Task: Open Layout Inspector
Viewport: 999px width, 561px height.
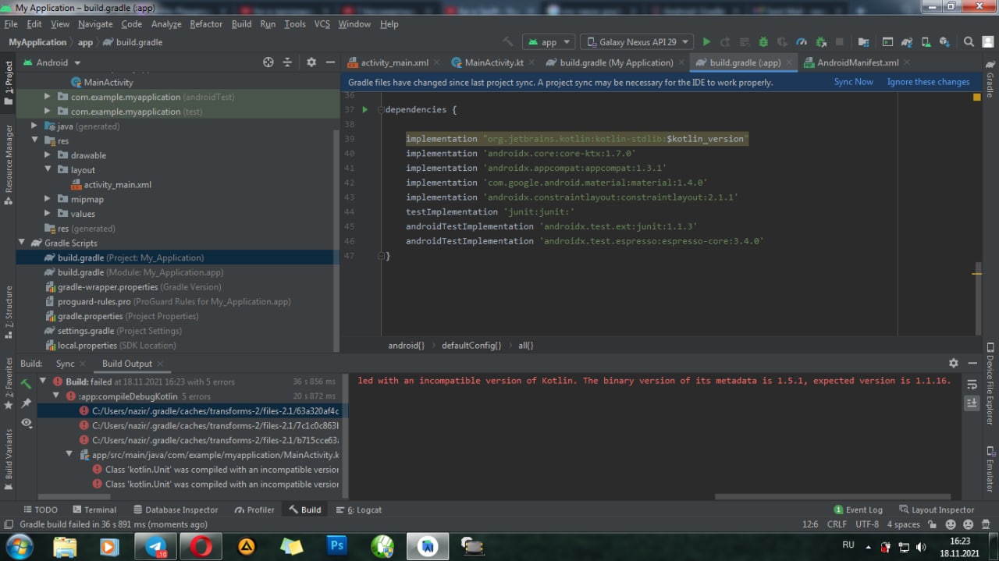Action: click(936, 510)
